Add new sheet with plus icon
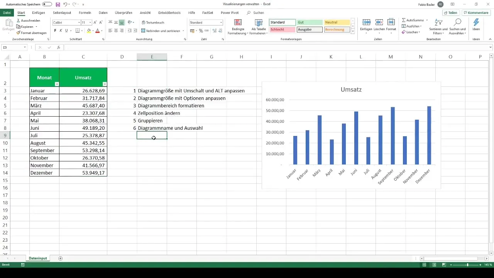Screen dimensions: 494x278 (x=60, y=258)
